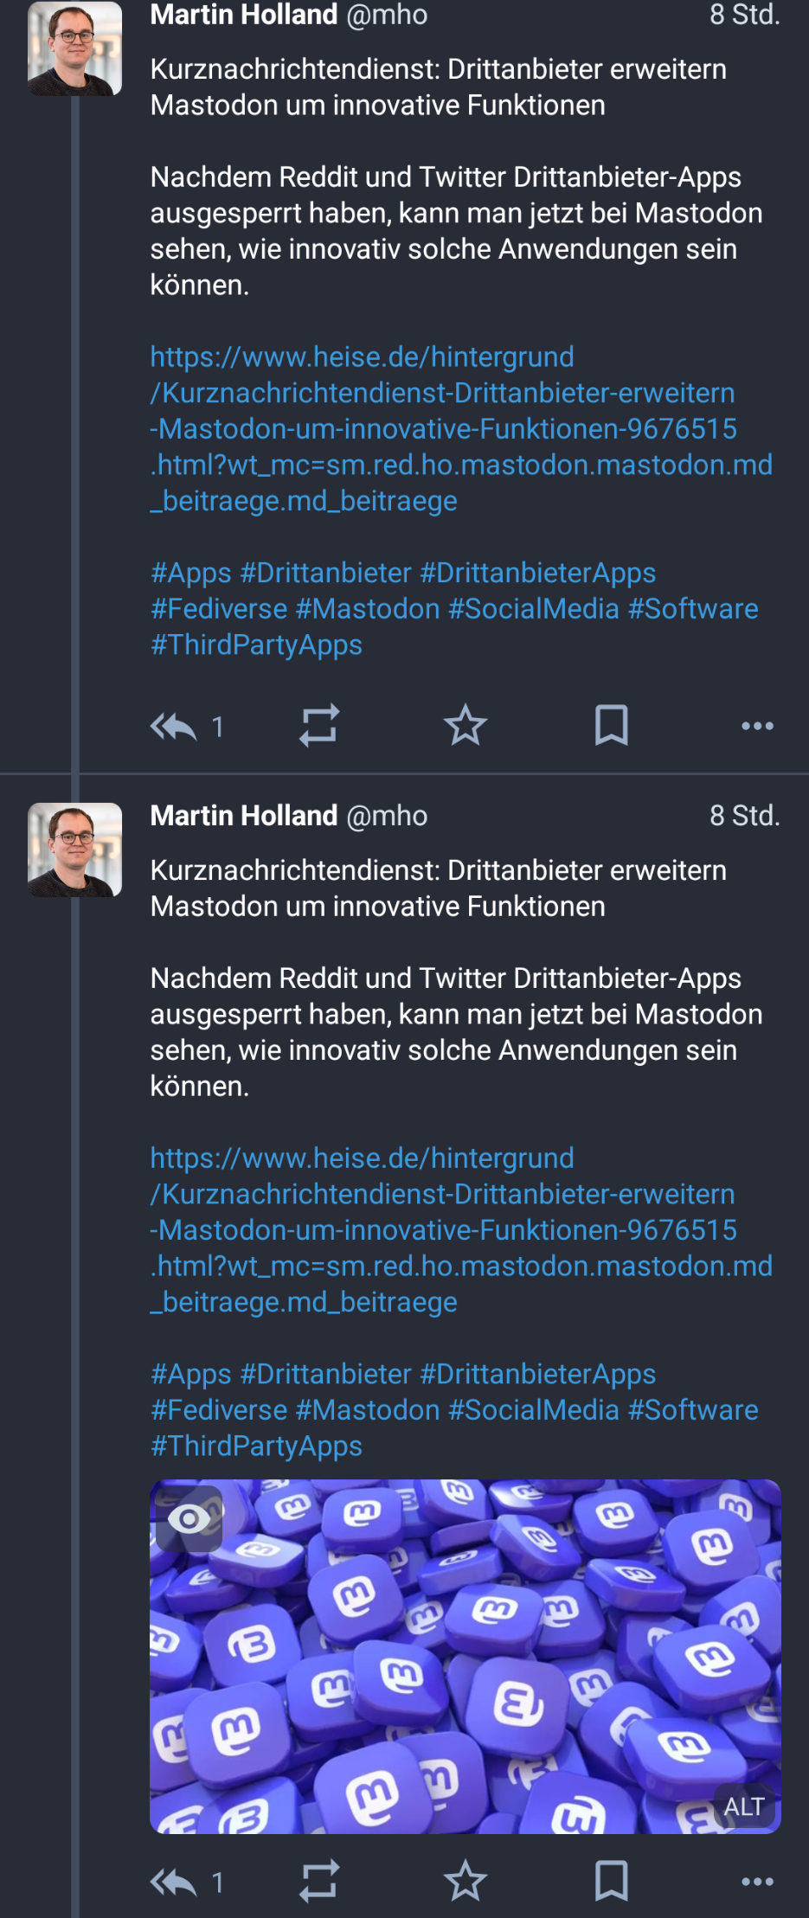809x1918 pixels.
Task: Open the #Fediverse hashtag in first post
Action: pos(219,609)
